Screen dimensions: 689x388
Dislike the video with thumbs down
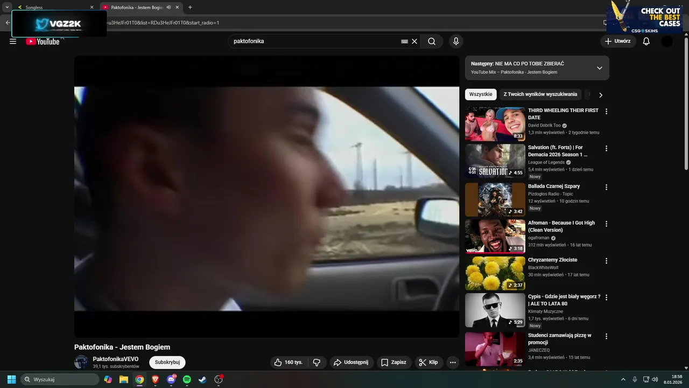317,362
